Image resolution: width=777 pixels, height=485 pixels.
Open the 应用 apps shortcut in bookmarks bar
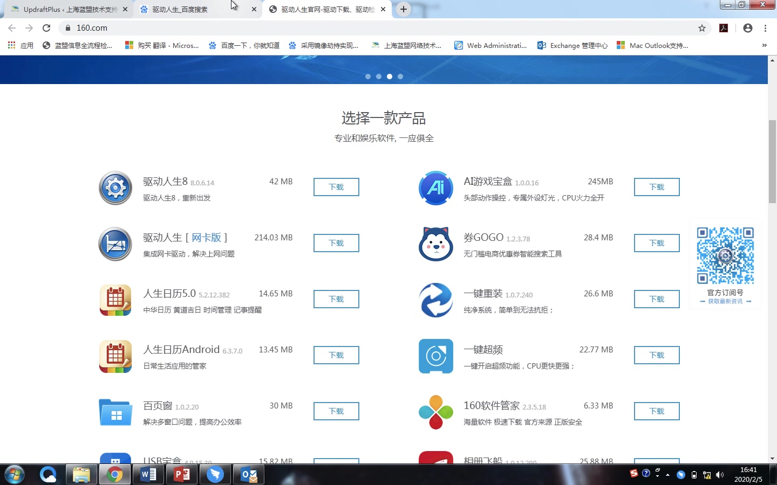click(21, 45)
